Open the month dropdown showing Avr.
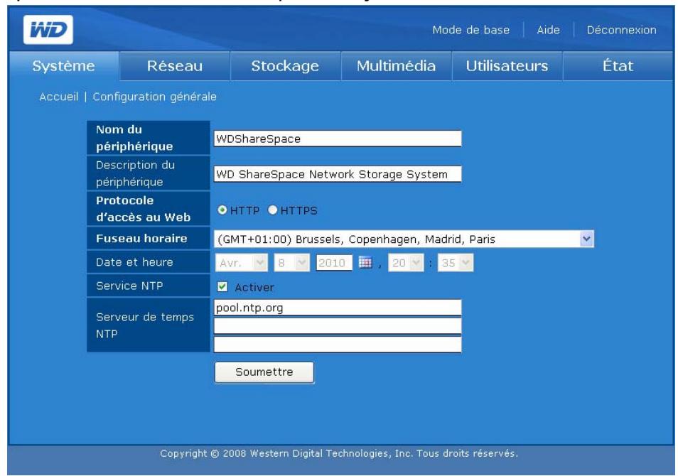This screenshot has height=476, width=678. click(x=242, y=263)
